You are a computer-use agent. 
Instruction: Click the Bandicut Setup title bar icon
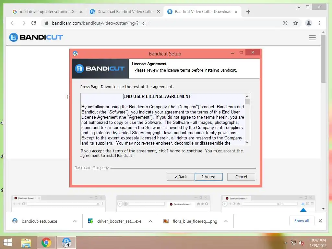(x=75, y=53)
